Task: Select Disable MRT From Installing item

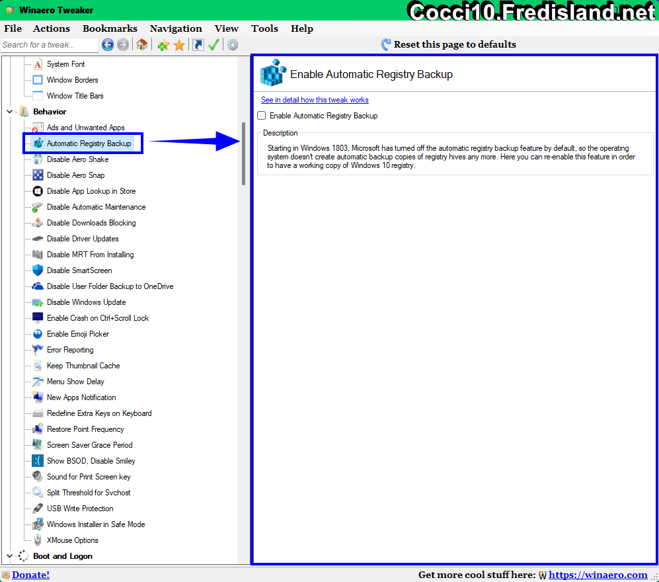Action: pos(91,255)
